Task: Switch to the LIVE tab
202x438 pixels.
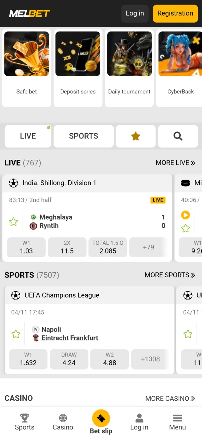Action: [28, 136]
